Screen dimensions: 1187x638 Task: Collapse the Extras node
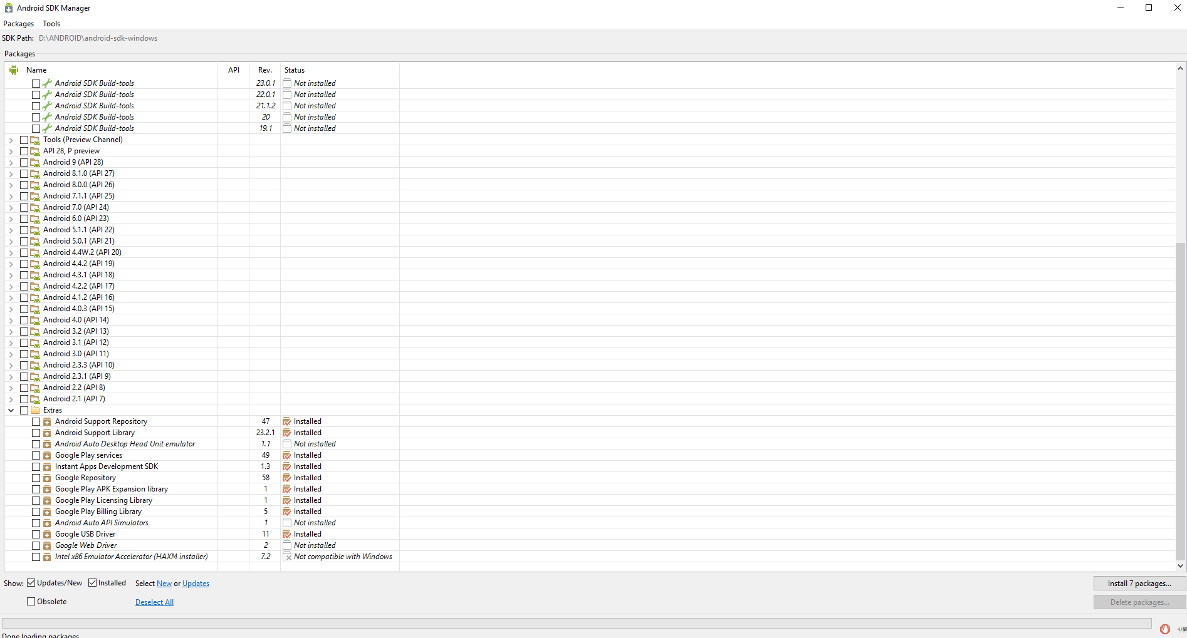click(11, 410)
